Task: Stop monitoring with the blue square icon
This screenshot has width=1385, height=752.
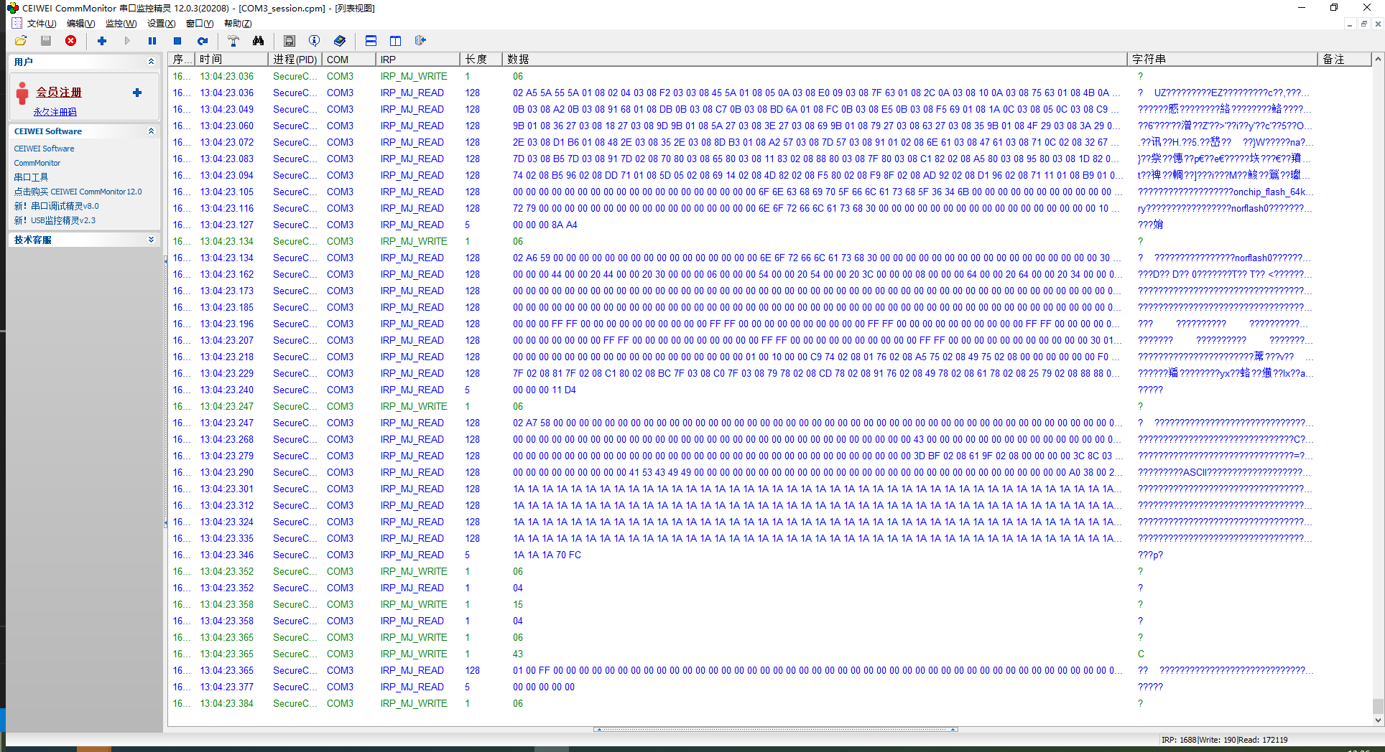Action: click(x=177, y=41)
